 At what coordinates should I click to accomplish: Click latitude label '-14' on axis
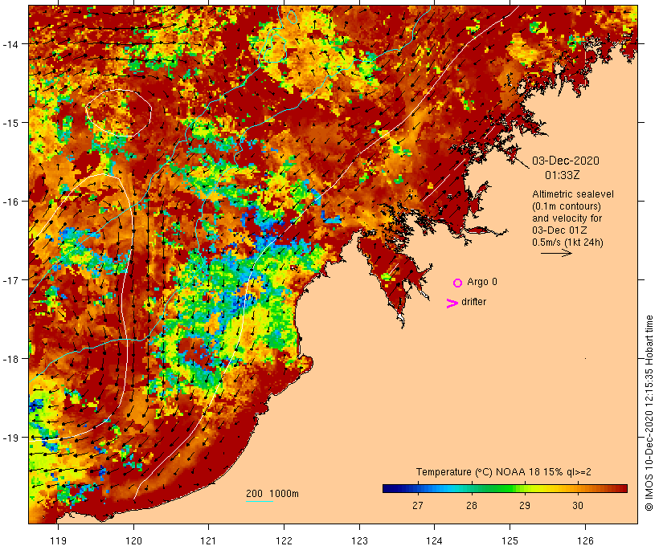pyautogui.click(x=10, y=44)
